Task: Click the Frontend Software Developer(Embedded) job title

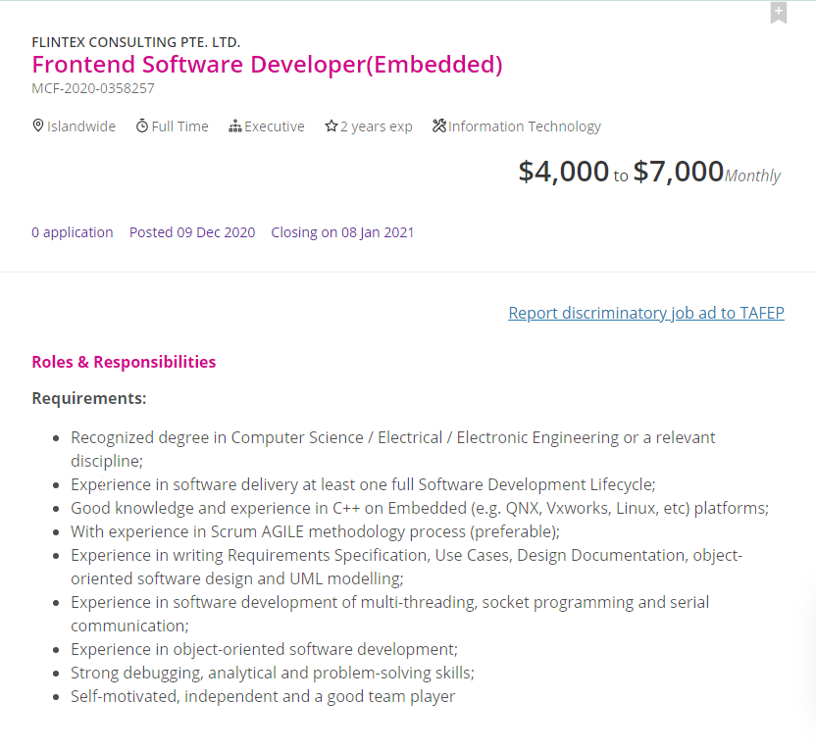Action: click(267, 65)
